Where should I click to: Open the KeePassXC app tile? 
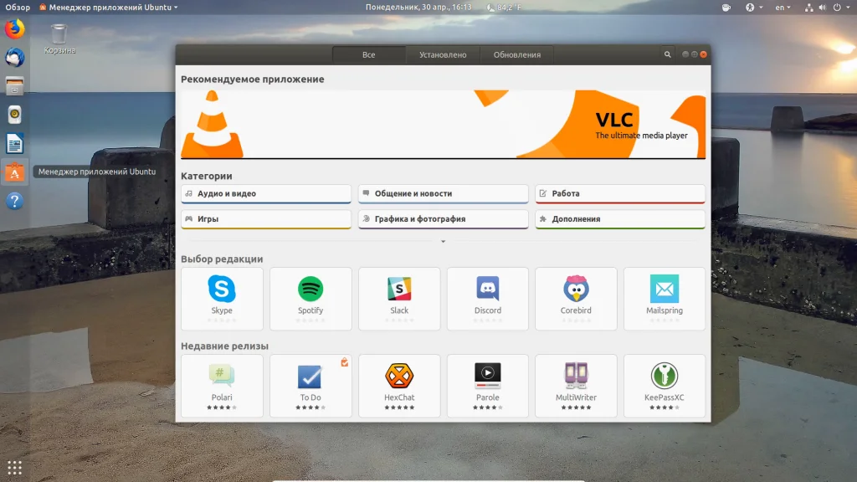(665, 386)
